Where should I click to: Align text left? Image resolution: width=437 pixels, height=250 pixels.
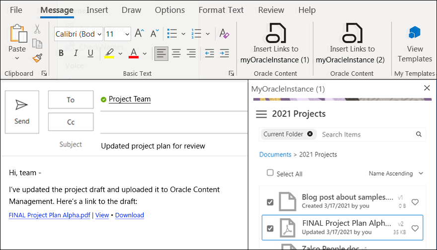coord(161,53)
